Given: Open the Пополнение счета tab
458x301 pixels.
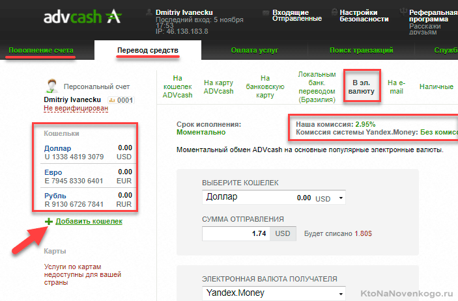Looking at the screenshot, I should click(x=41, y=50).
